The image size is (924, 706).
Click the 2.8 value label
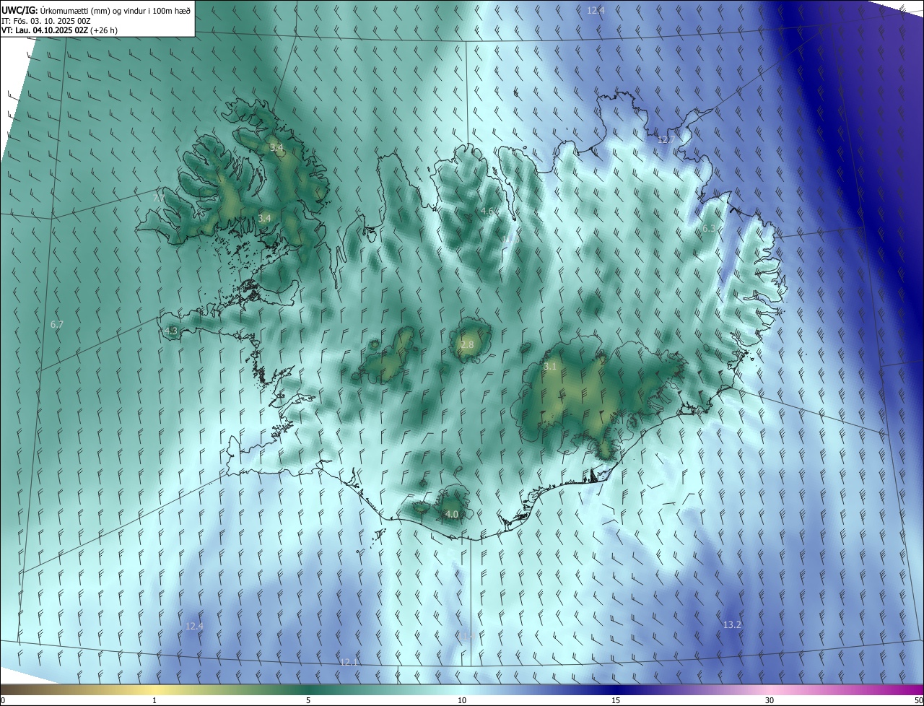click(x=467, y=345)
